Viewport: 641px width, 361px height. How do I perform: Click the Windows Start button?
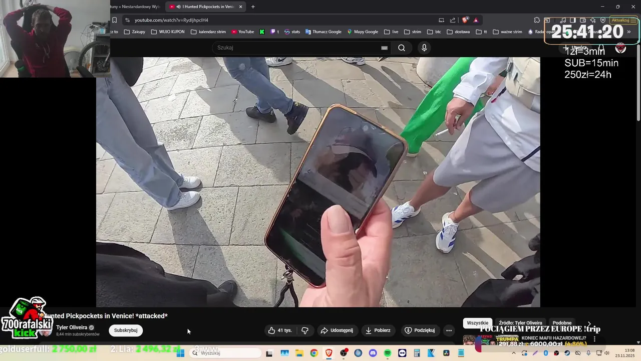[180, 353]
